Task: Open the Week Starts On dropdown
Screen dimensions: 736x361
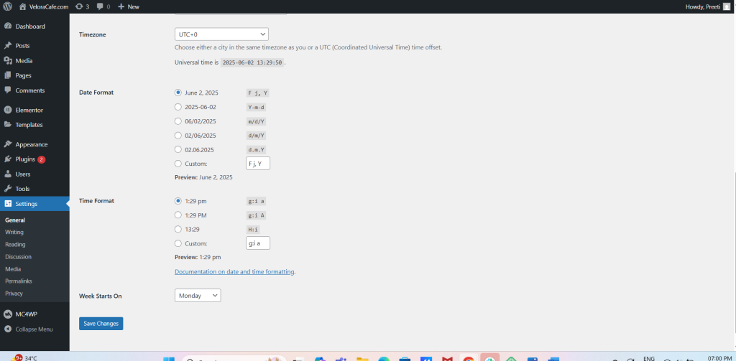Action: click(198, 296)
